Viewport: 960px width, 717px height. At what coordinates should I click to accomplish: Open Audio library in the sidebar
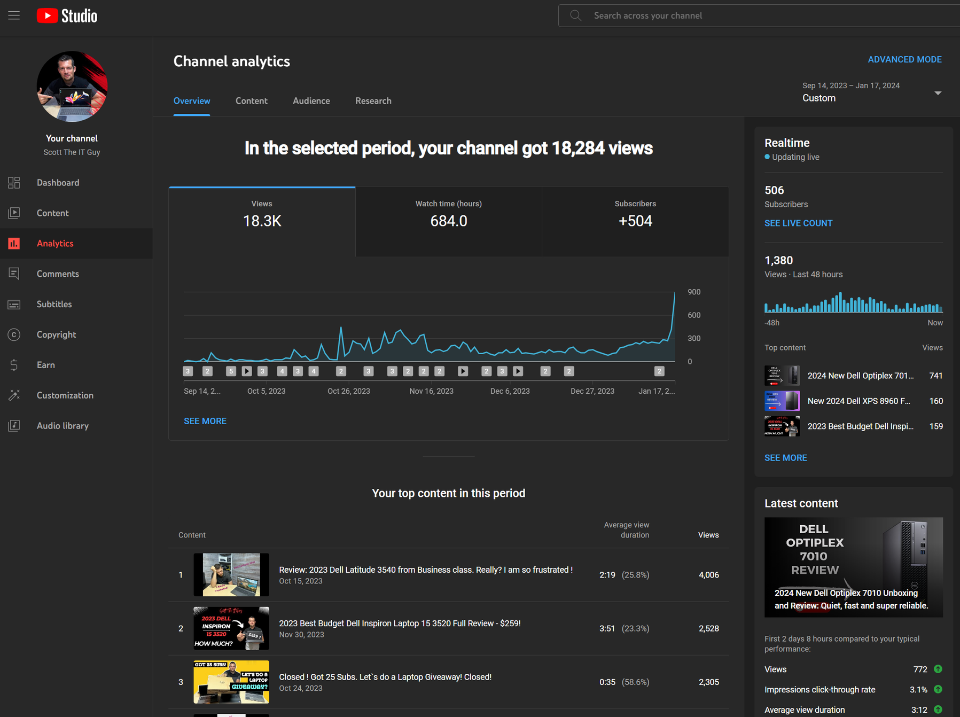(x=76, y=426)
